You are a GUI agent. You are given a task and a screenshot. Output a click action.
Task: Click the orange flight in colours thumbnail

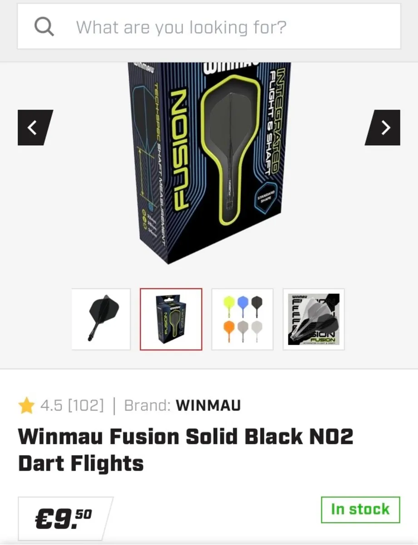pyautogui.click(x=229, y=331)
